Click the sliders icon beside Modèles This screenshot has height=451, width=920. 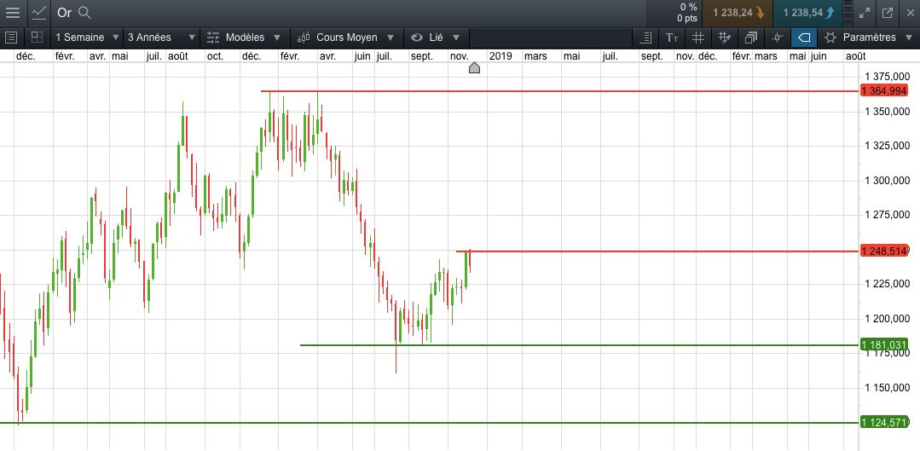pos(213,38)
